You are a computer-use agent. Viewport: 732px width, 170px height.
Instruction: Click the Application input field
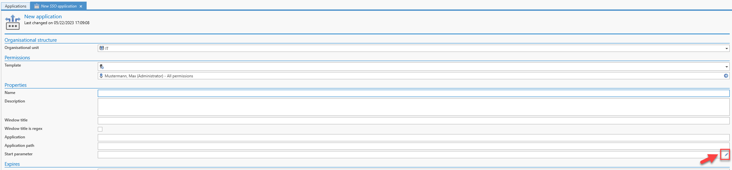413,138
